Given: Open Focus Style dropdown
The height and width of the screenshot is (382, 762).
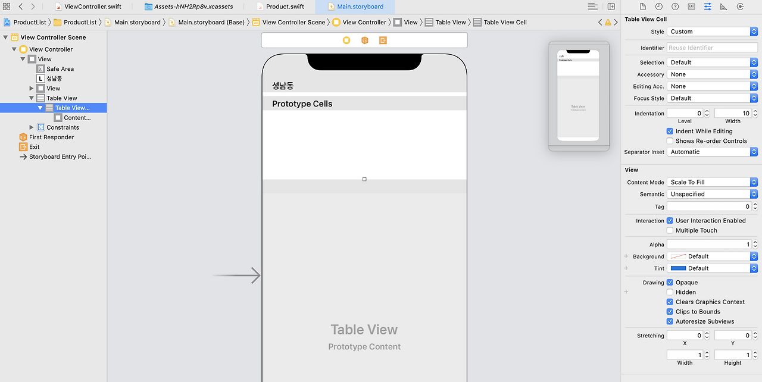Looking at the screenshot, I should [x=712, y=98].
